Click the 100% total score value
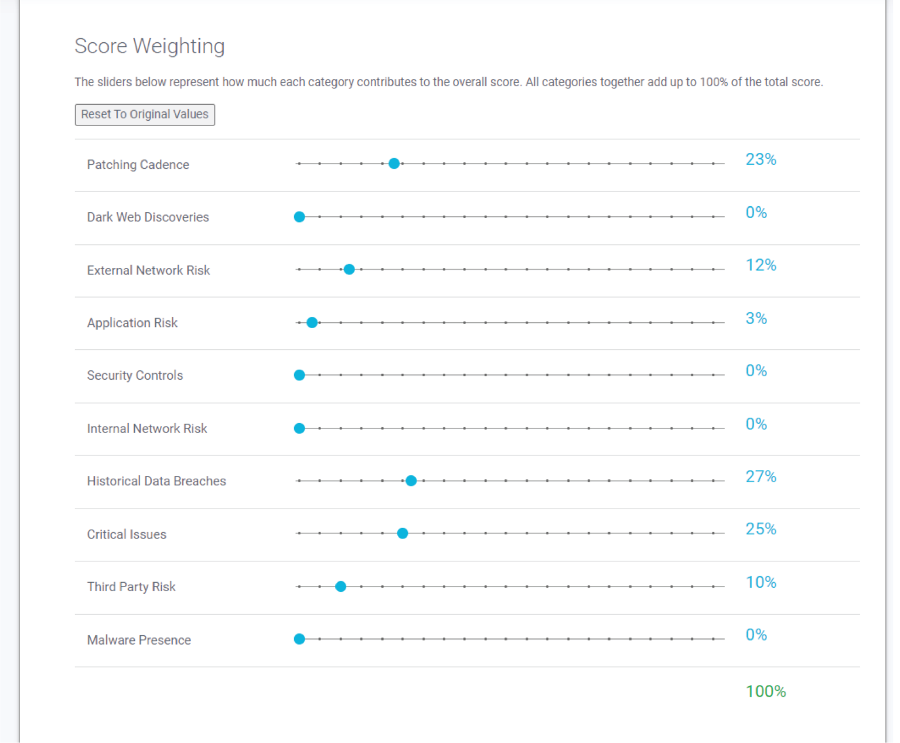 pyautogui.click(x=765, y=691)
